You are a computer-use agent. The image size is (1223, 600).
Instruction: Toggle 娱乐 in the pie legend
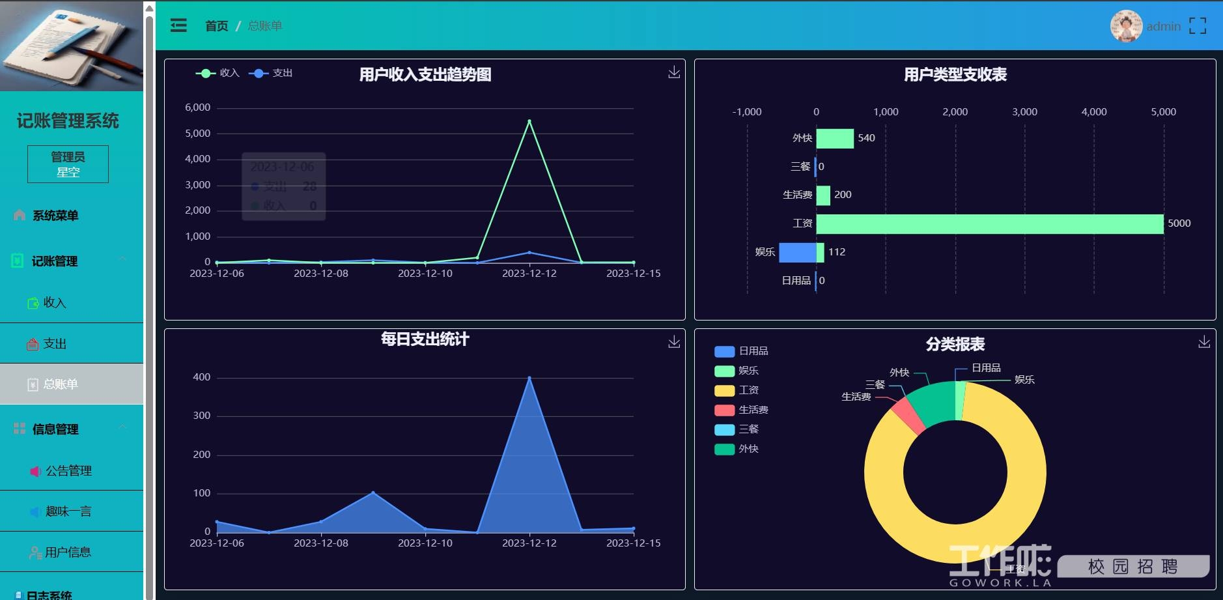pos(737,371)
